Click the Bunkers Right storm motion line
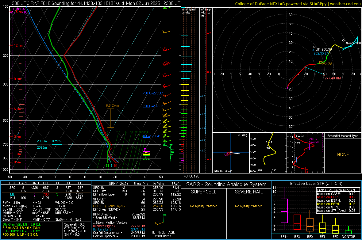The width and height of the screenshot is (362, 240). pos(119,226)
